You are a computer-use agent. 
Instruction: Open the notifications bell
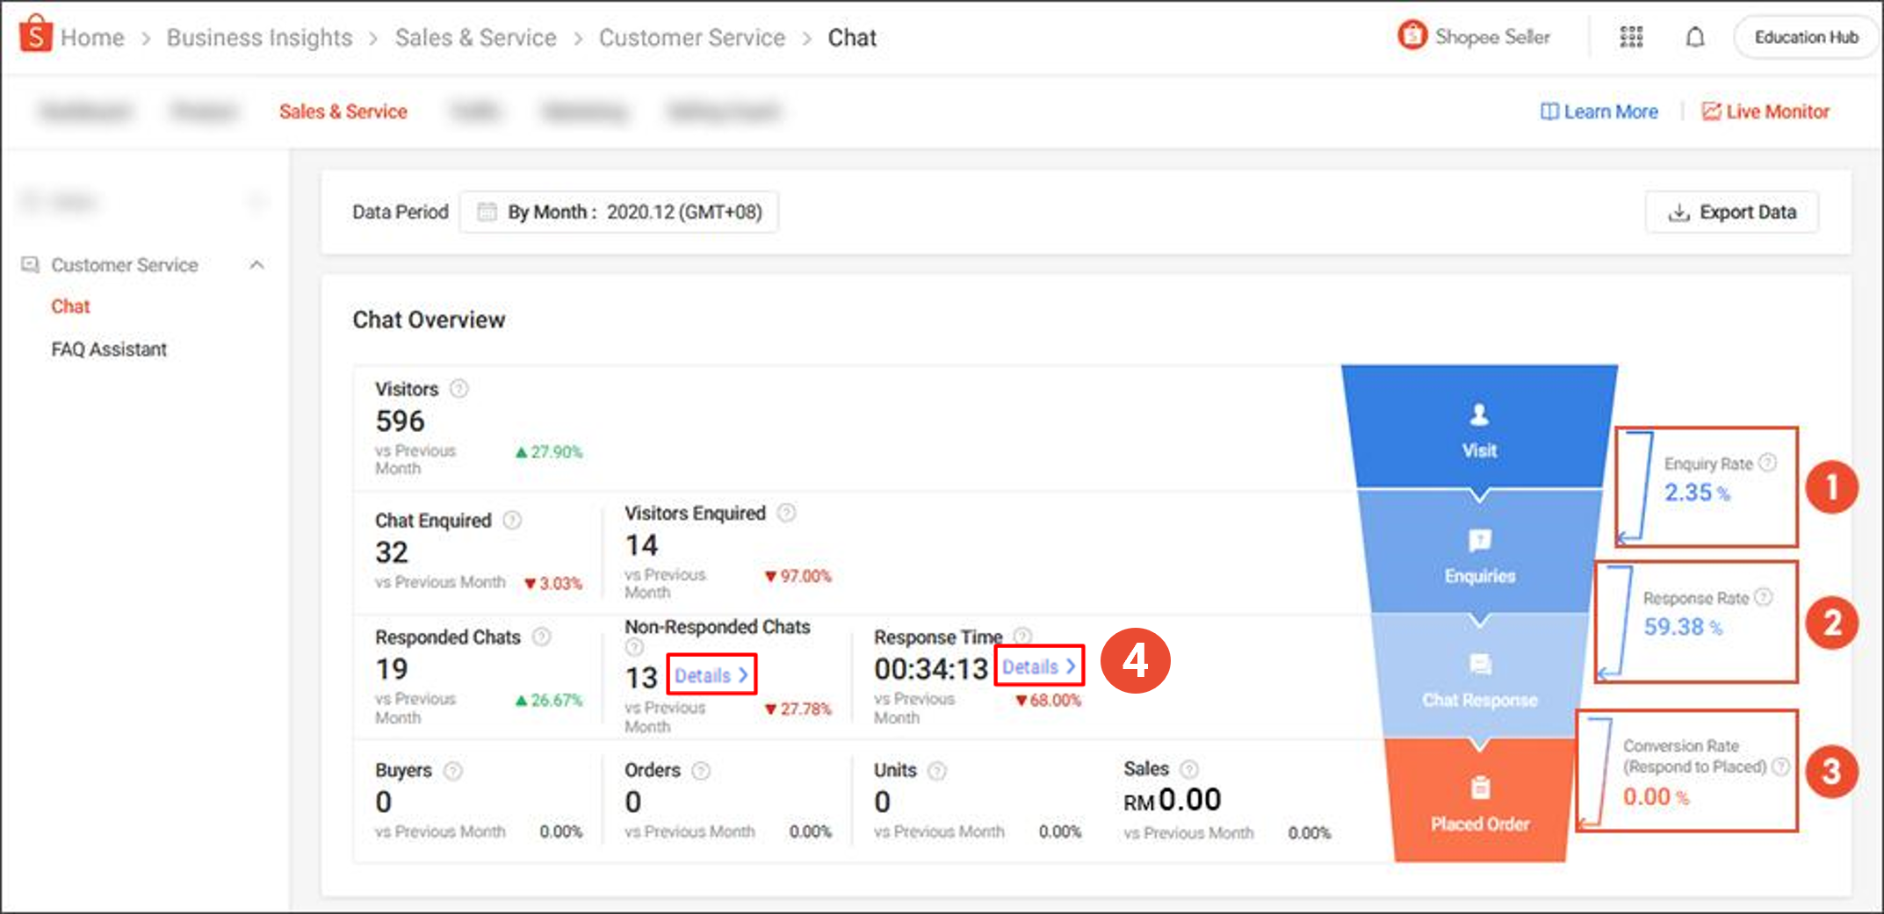pos(1695,37)
